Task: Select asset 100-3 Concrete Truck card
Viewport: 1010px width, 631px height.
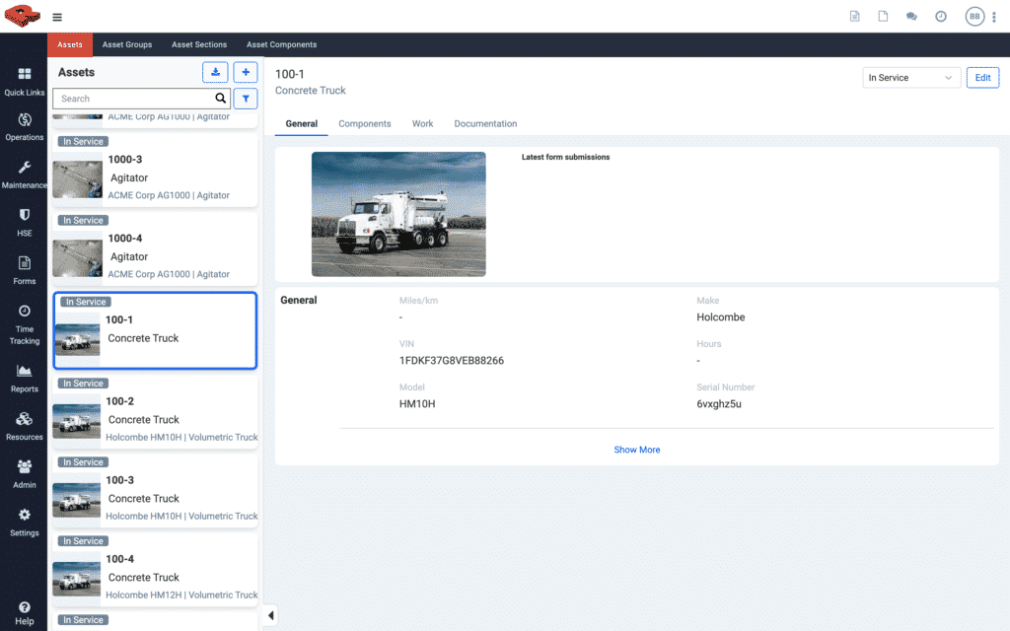Action: point(155,491)
